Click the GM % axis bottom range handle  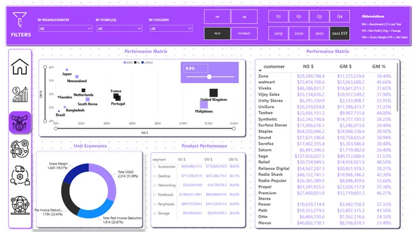pos(45,121)
